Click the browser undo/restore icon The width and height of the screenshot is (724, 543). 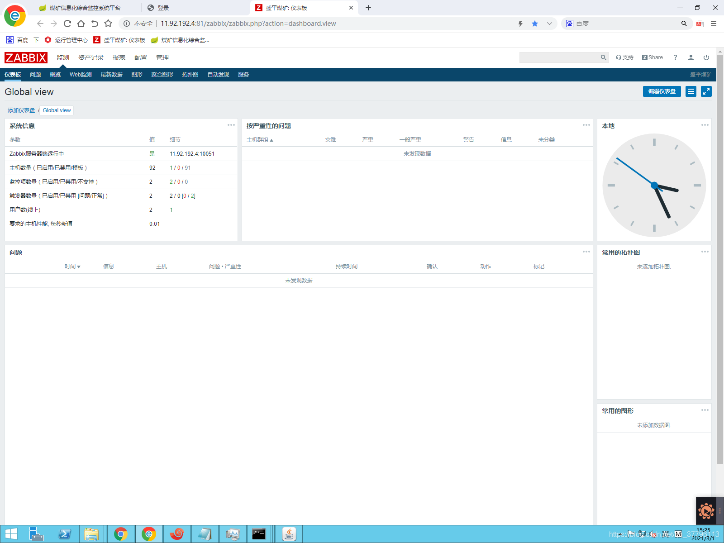[x=95, y=24]
